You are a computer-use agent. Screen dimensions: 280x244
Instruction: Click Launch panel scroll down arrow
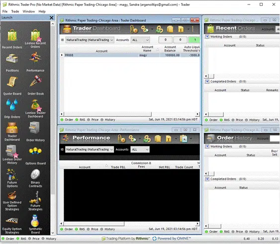(53, 233)
